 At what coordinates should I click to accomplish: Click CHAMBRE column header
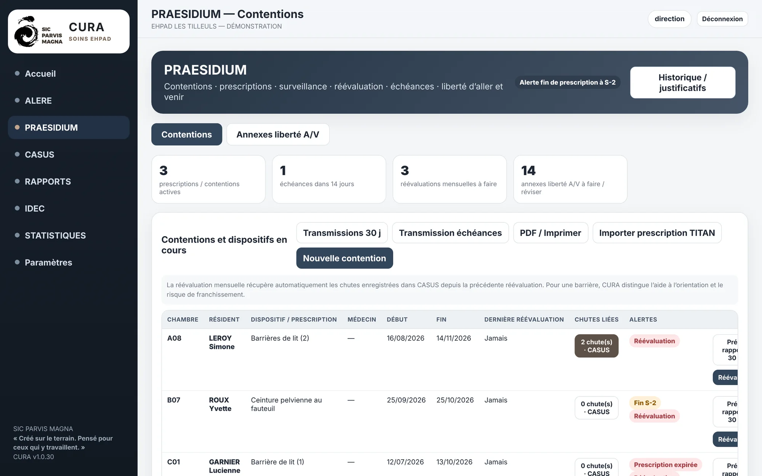182,319
